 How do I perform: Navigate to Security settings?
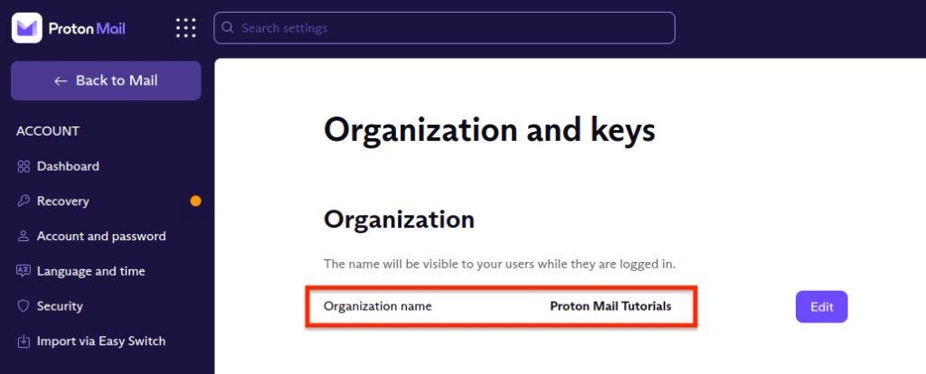coord(60,306)
